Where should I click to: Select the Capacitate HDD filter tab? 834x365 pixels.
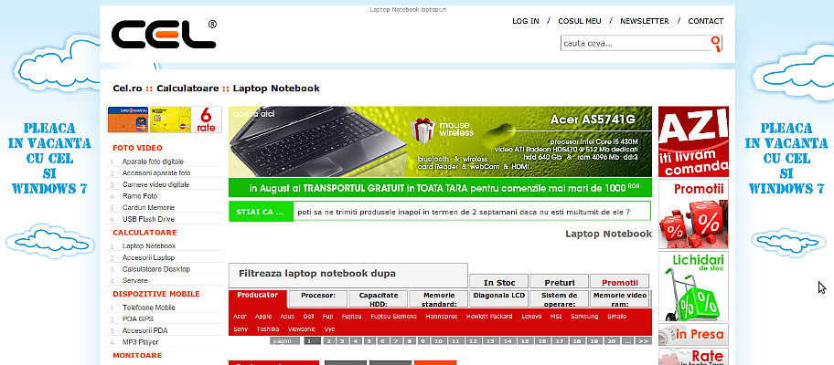pos(379,298)
